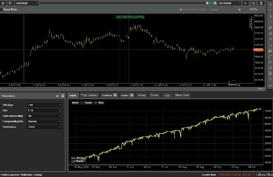The height and width of the screenshot is (177, 273).
Task: Select the pitchfork drawing tool
Action: (x=270, y=39)
